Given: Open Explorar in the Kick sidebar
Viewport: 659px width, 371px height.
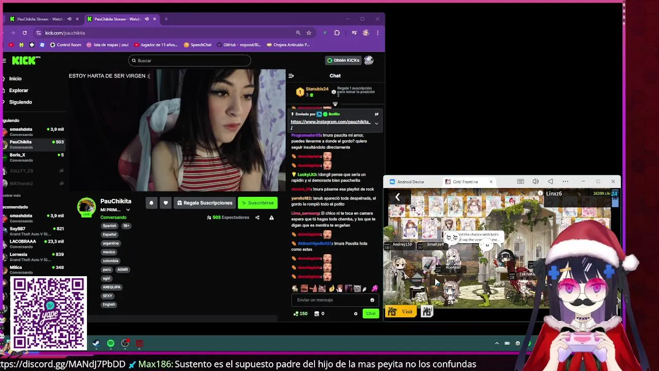Looking at the screenshot, I should click(19, 91).
